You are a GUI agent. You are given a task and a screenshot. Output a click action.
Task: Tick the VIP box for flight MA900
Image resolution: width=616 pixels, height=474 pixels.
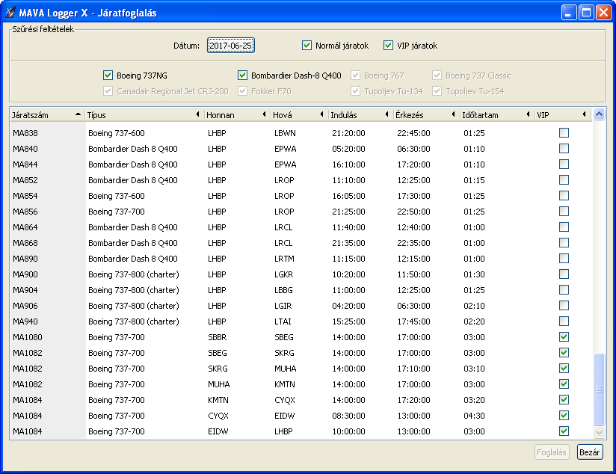[x=564, y=274]
